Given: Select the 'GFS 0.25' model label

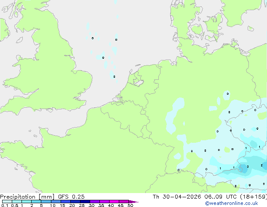Looking at the screenshot, I should [71, 197].
